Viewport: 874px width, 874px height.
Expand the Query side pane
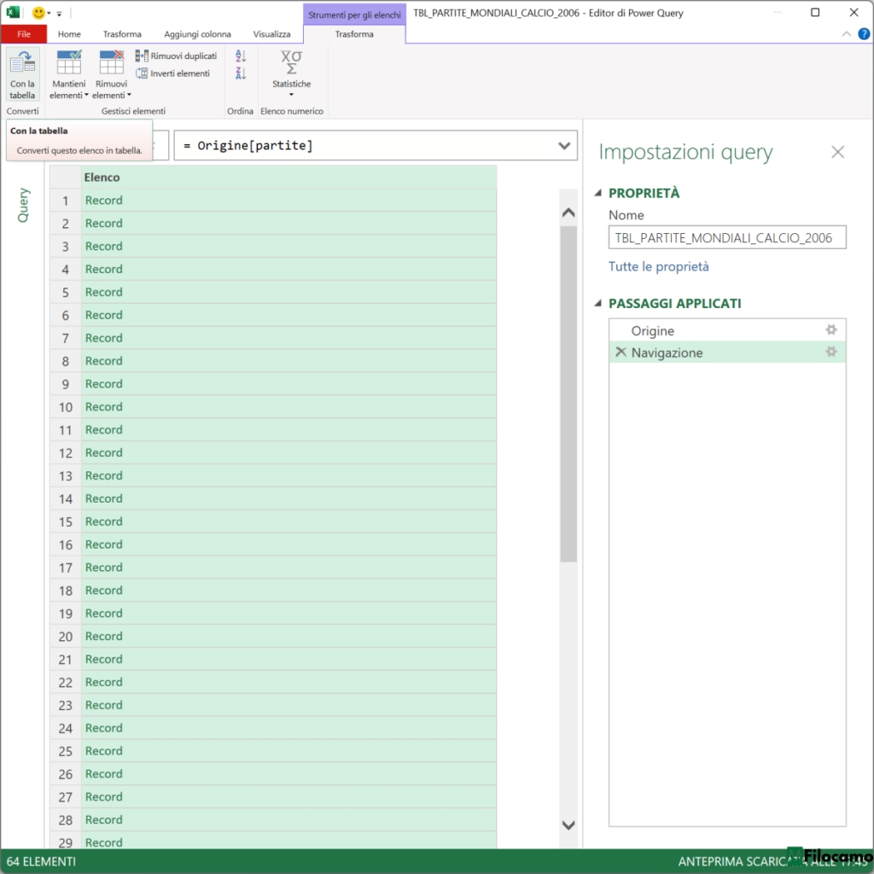point(23,205)
